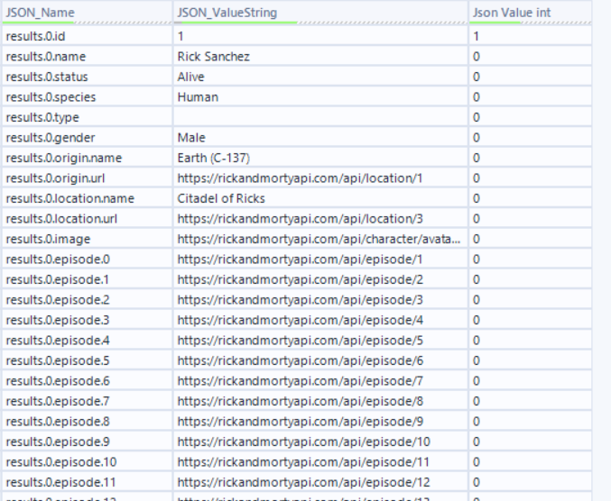Select the api/location/1 URL cell
Screen dimensions: 611x501
pos(320,178)
